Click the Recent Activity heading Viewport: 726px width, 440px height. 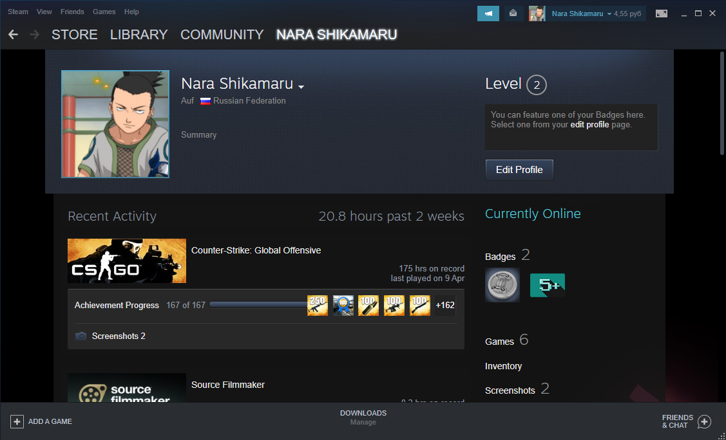pos(112,216)
